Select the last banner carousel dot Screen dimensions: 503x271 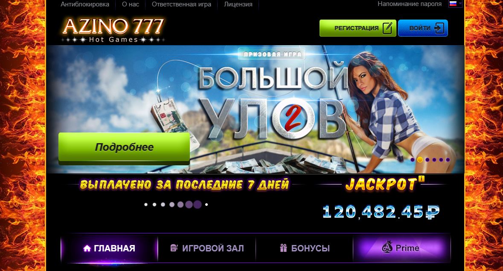coord(448,159)
